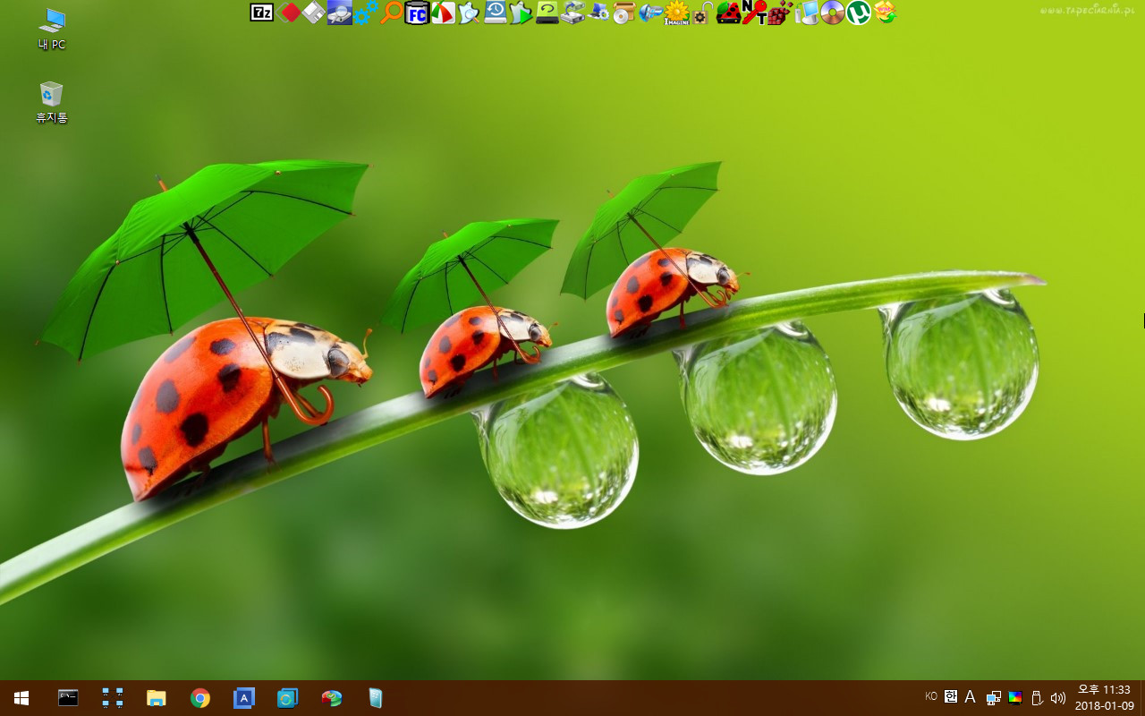Open the Ghost icon with green play arrow
This screenshot has height=716, width=1145.
coord(522,13)
